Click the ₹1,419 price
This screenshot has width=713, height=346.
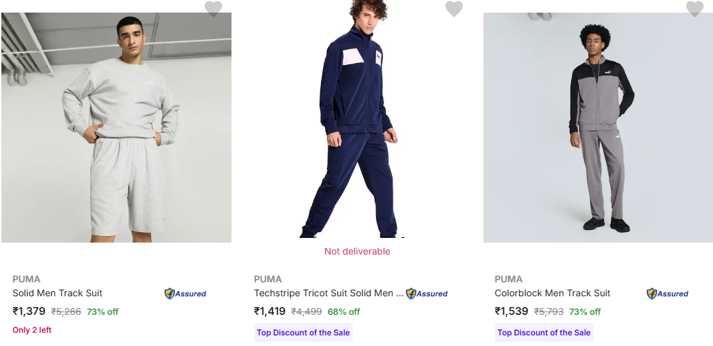(270, 311)
